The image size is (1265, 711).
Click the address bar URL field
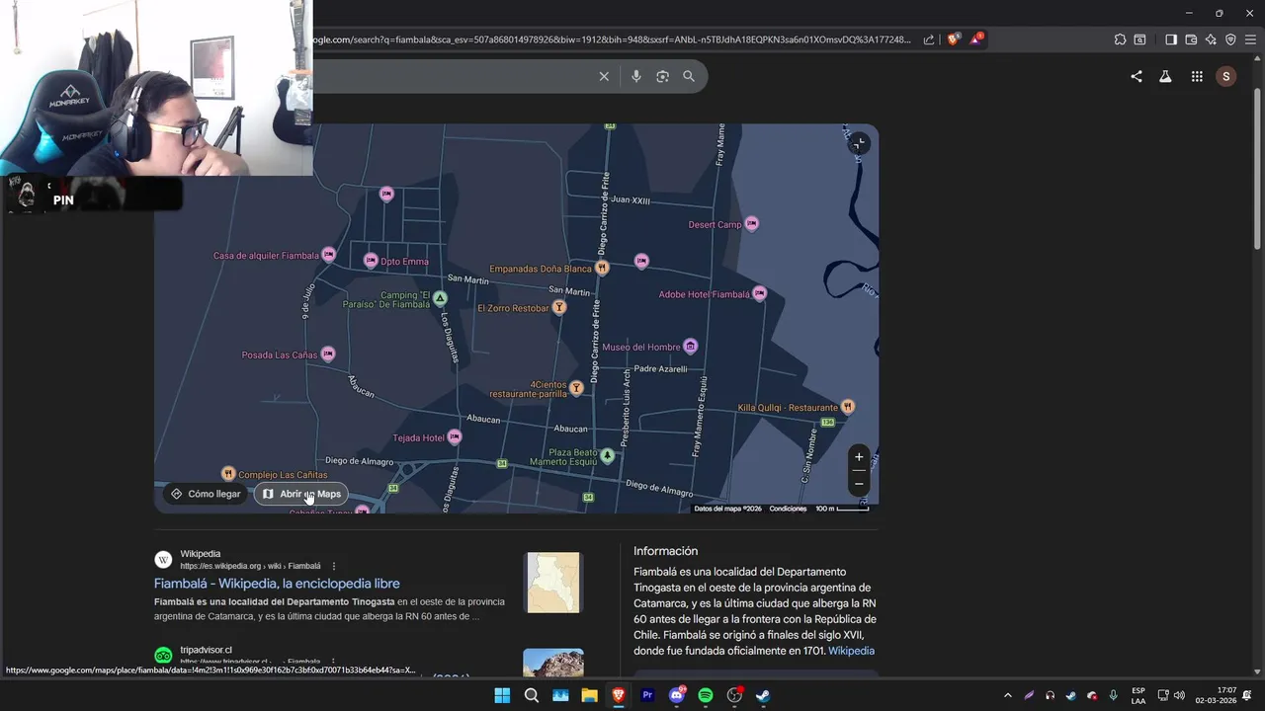coord(613,39)
